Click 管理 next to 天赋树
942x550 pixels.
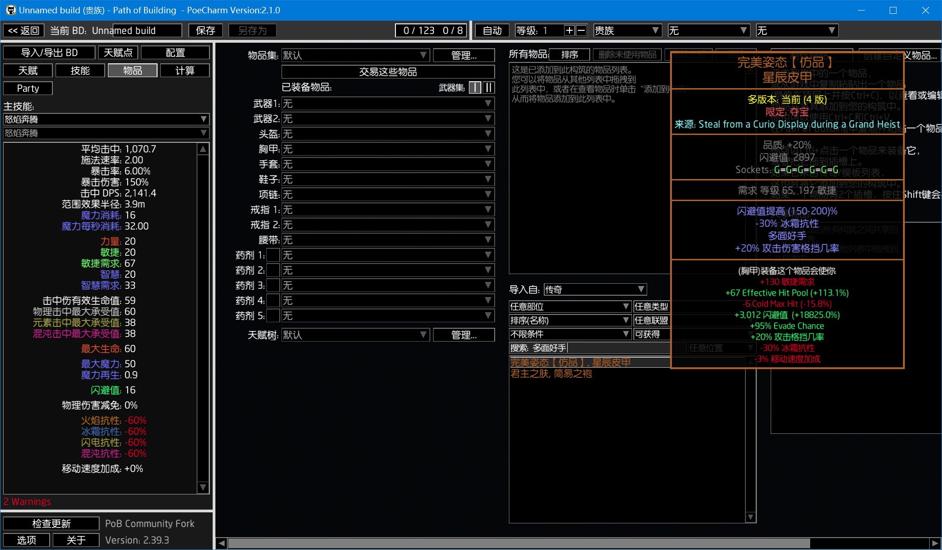pyautogui.click(x=464, y=335)
